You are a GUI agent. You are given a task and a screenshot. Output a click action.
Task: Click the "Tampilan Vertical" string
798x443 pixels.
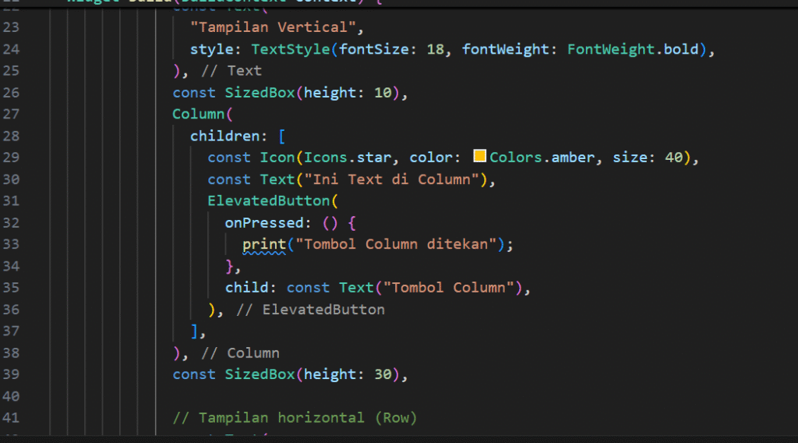277,29
